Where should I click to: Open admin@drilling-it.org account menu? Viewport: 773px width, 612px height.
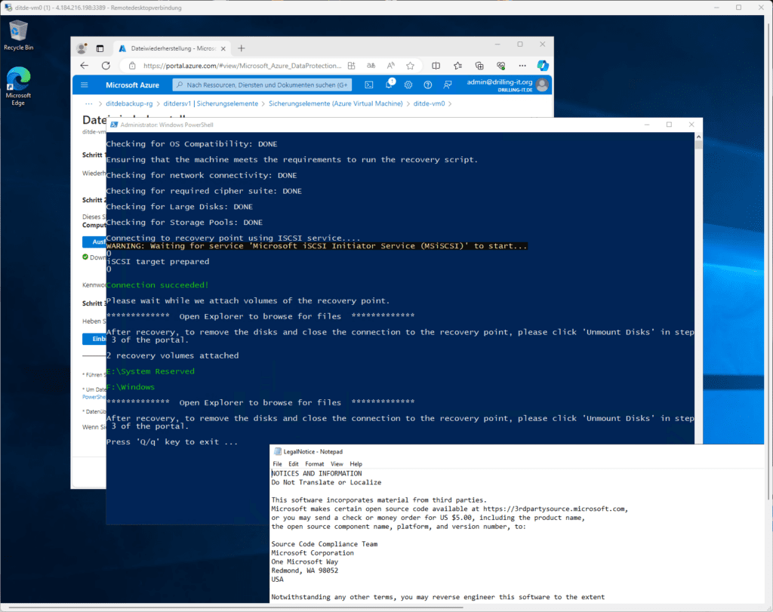pyautogui.click(x=507, y=85)
